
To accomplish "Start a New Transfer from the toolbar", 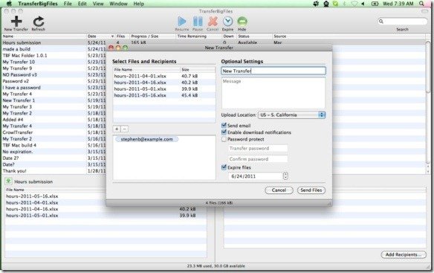I will pyautogui.click(x=16, y=24).
